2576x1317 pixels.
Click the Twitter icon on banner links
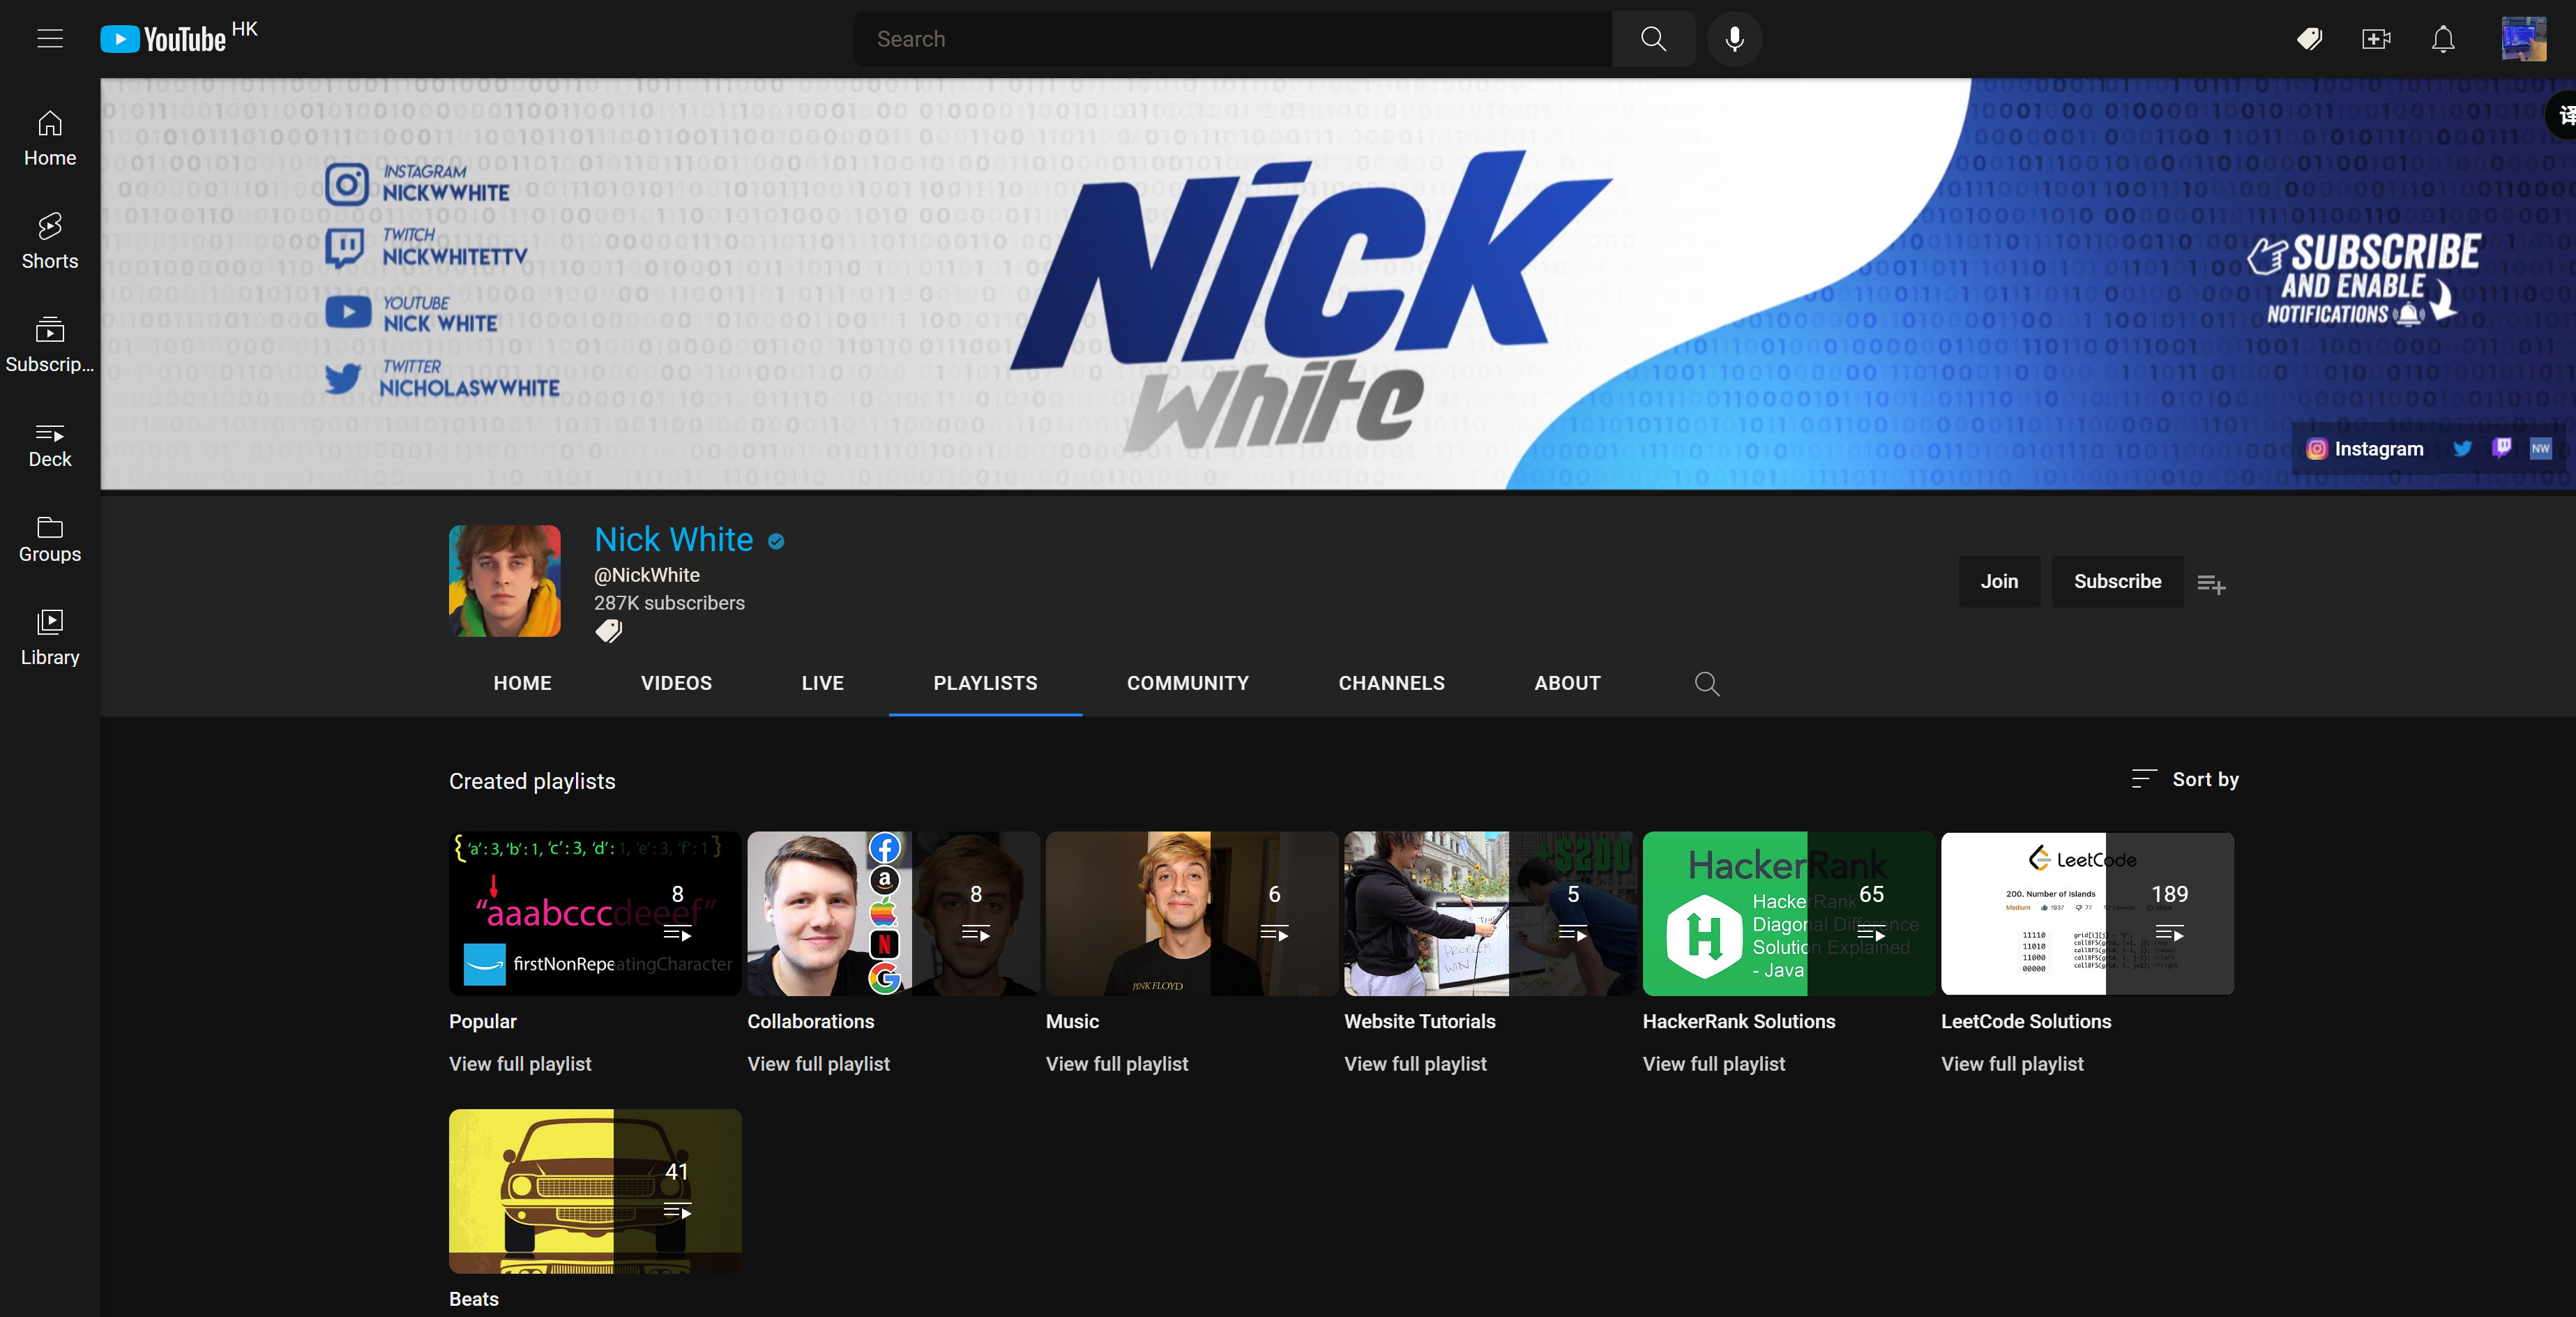click(x=2462, y=449)
